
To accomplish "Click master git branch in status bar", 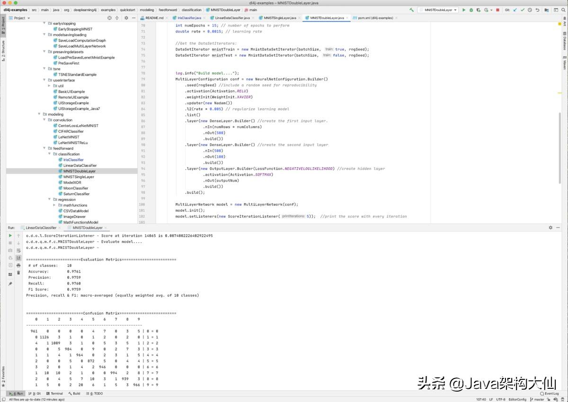I will click(539, 400).
